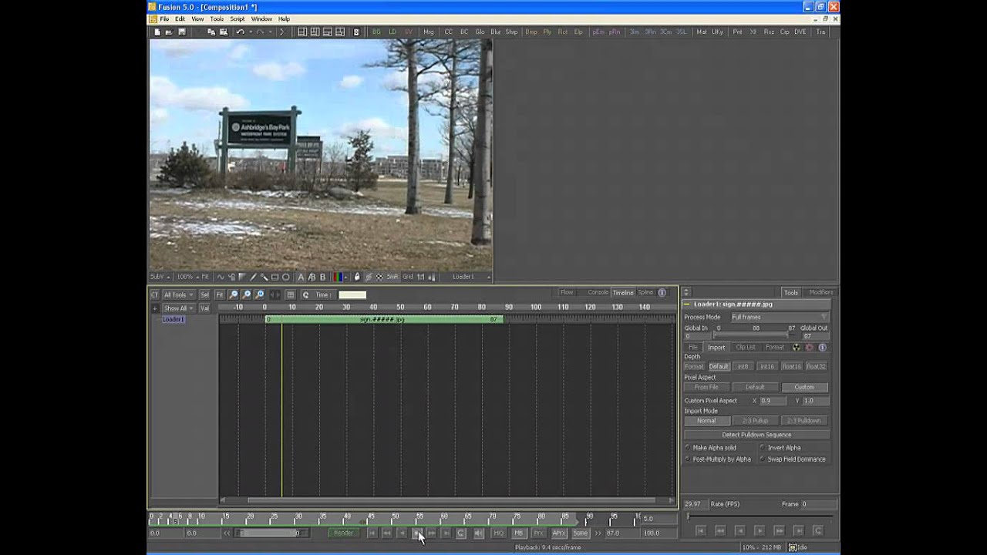Add a Mrg Merge tool from toolbar
The height and width of the screenshot is (555, 987).
[429, 32]
